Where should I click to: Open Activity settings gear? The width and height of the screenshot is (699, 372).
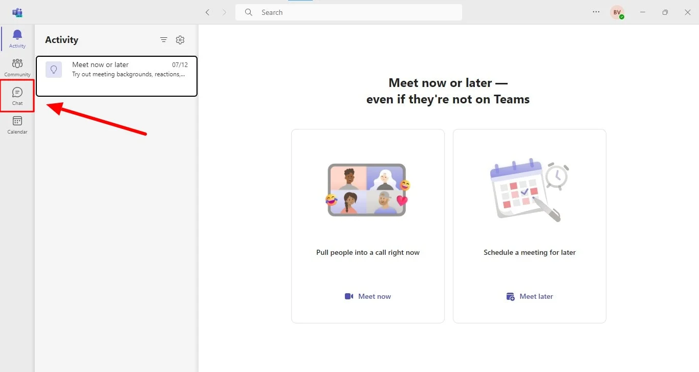pyautogui.click(x=180, y=40)
